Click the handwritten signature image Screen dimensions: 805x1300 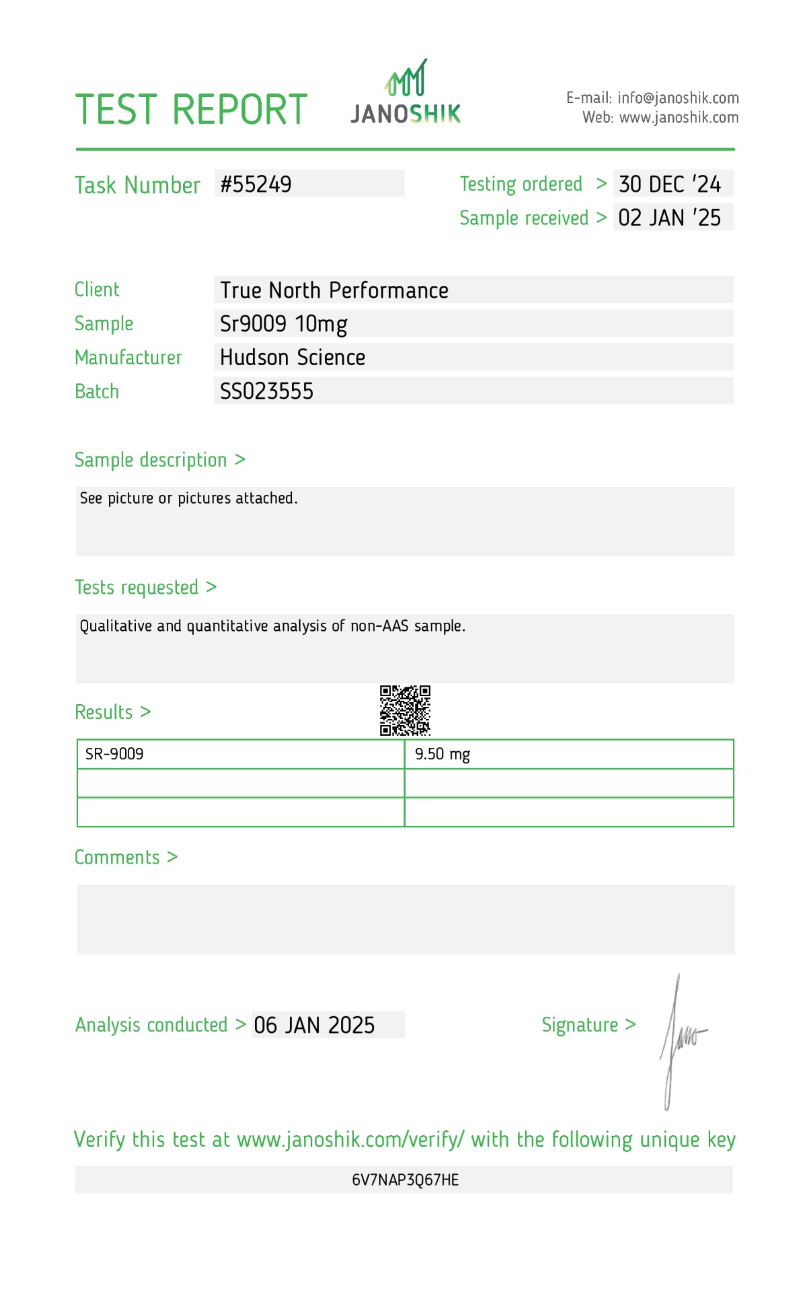click(x=683, y=1041)
